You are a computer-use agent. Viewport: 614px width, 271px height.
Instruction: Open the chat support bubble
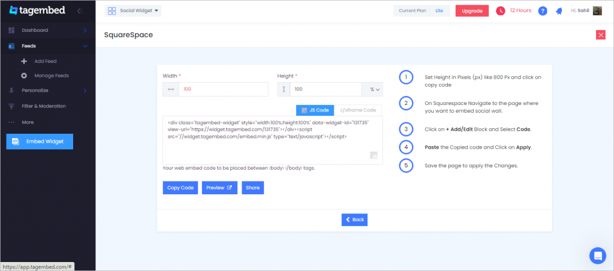click(x=598, y=256)
